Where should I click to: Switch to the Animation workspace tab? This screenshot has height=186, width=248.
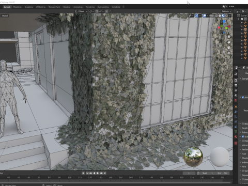78,7
